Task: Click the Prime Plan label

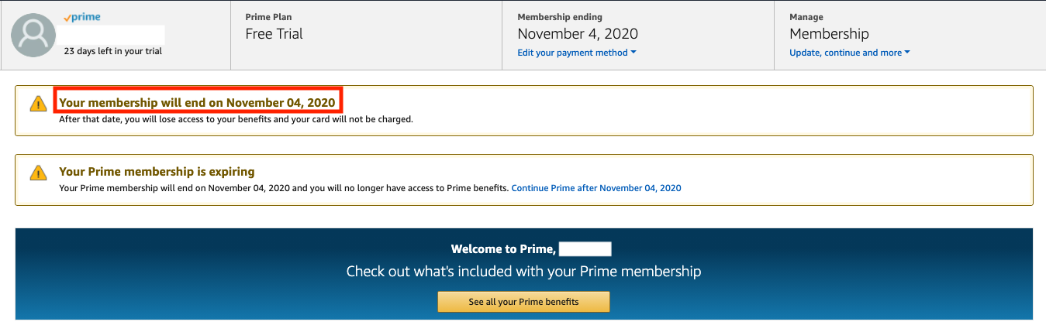Action: 268,17
